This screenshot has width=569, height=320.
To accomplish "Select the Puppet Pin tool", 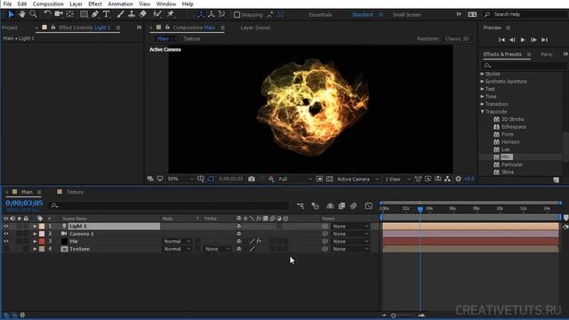I will click(170, 14).
